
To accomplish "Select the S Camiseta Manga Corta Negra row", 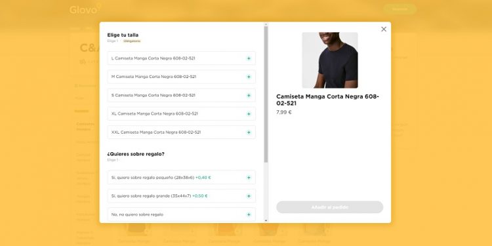I will [x=181, y=95].
